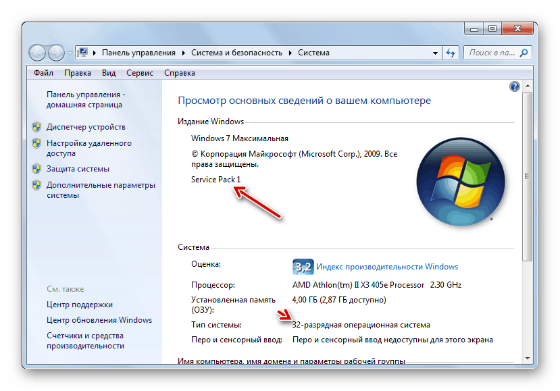Screen dimensions: 560x391
Task: Minimize the System window
Action: [474, 28]
